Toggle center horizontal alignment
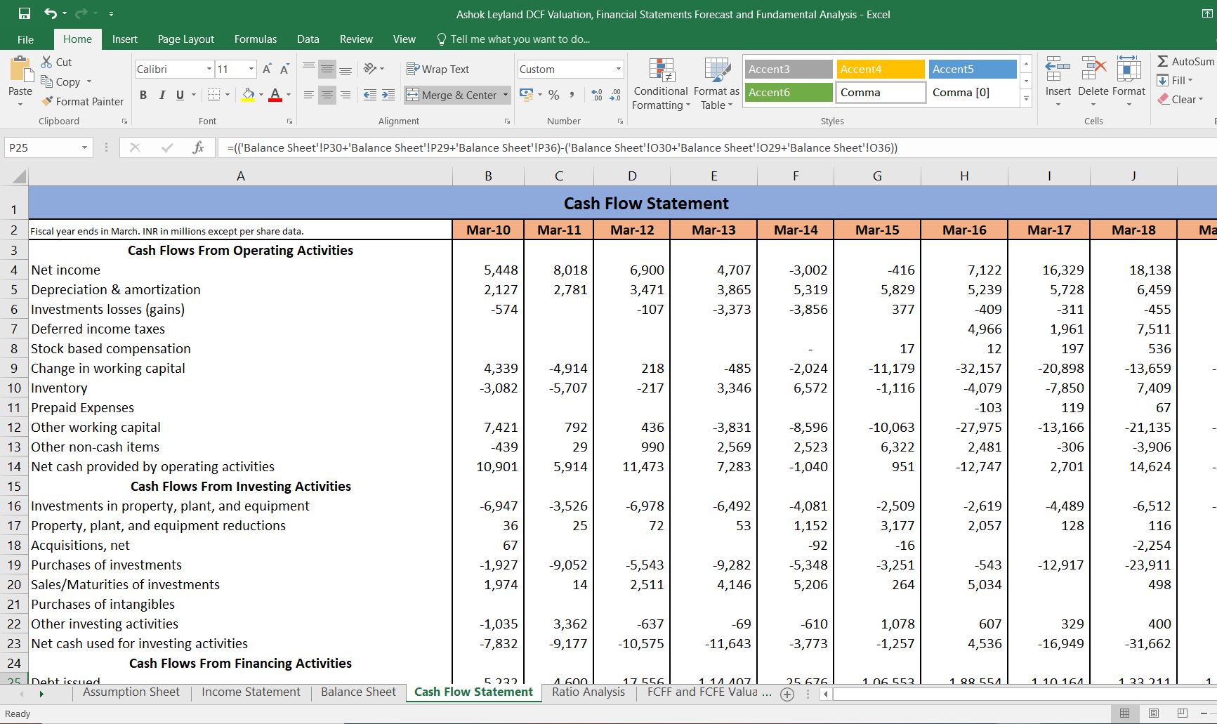1217x724 pixels. (x=327, y=95)
